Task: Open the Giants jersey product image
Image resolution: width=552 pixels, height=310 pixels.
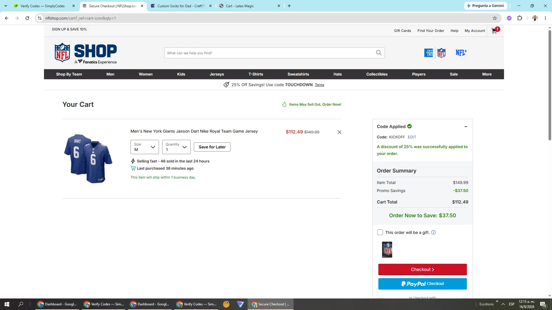Action: (x=88, y=159)
